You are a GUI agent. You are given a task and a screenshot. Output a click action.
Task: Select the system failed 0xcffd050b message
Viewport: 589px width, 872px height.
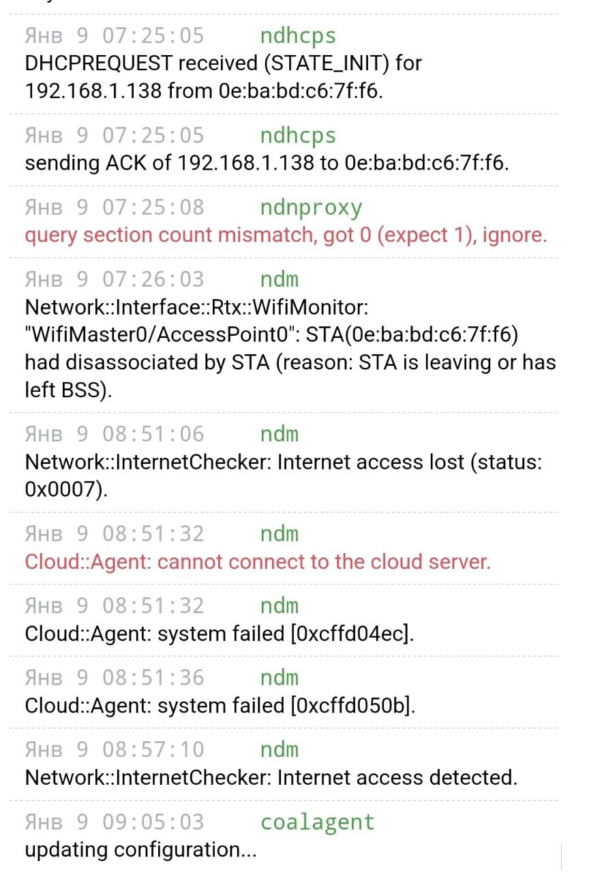[x=220, y=706]
